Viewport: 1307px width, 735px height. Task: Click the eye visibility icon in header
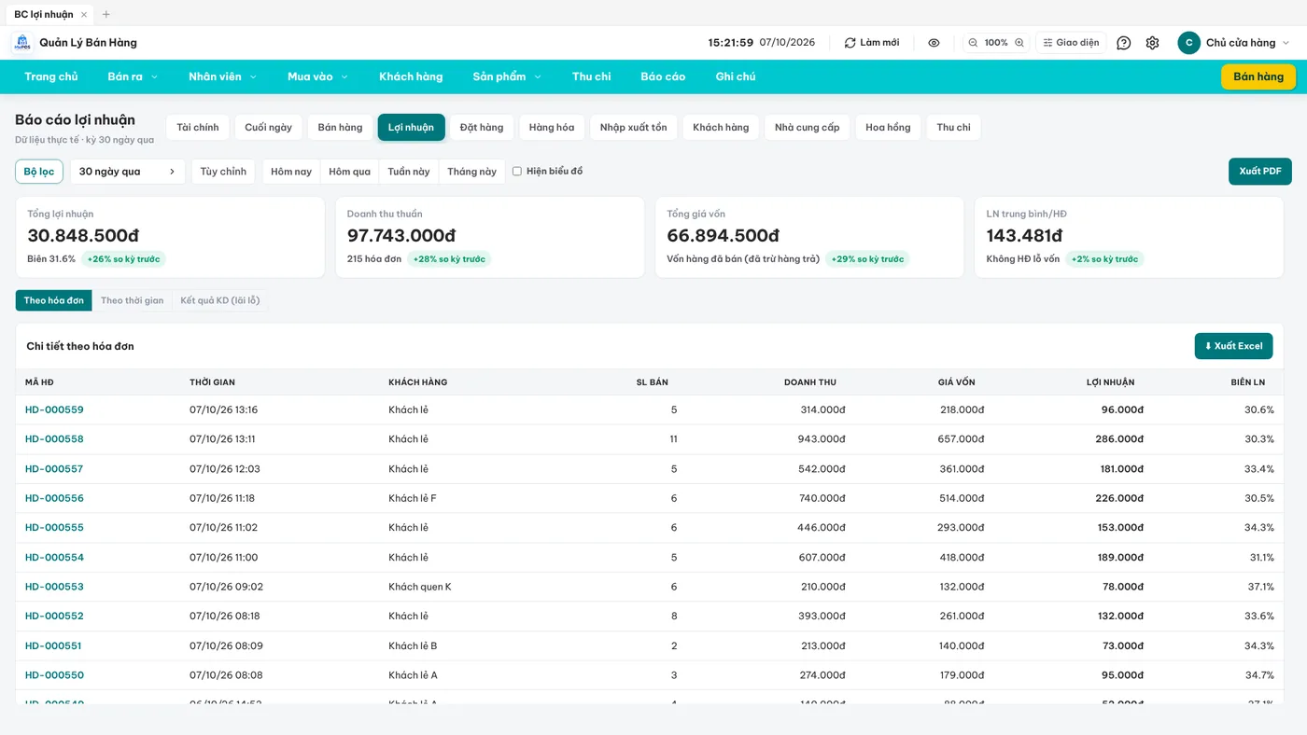[934, 43]
